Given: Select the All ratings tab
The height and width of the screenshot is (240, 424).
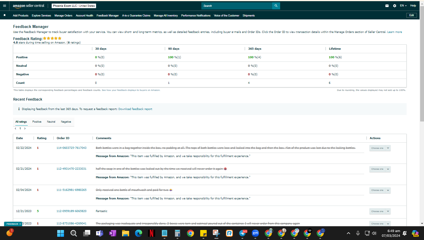Looking at the screenshot, I should coord(21,122).
